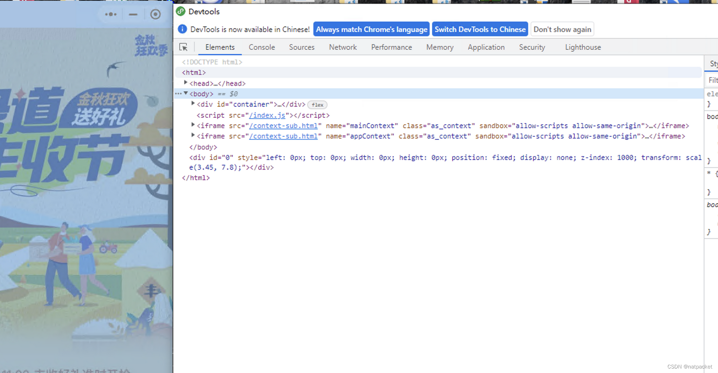The width and height of the screenshot is (718, 373).
Task: Switch to the Network tab
Action: 343,47
